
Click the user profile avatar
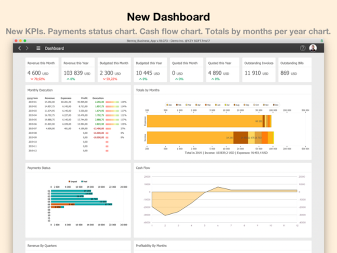click(313, 48)
